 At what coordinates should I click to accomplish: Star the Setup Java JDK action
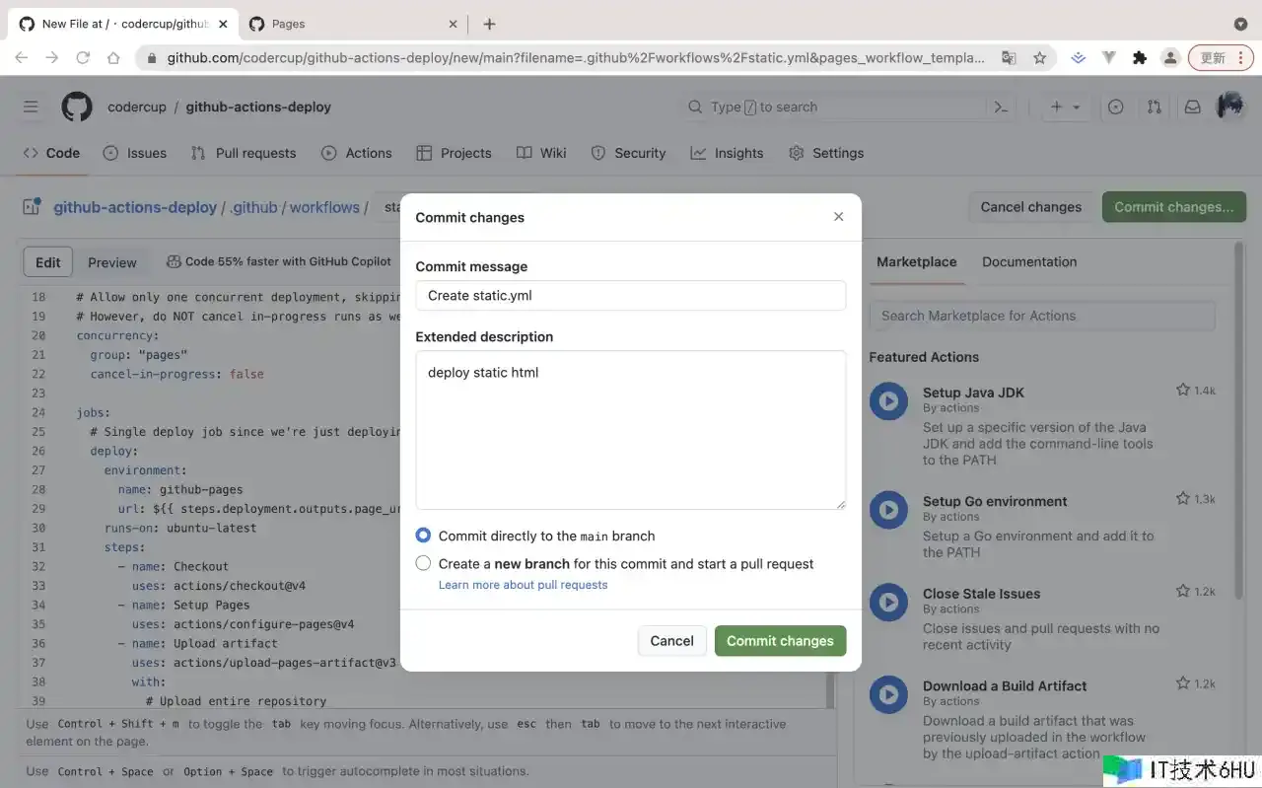tap(1182, 391)
